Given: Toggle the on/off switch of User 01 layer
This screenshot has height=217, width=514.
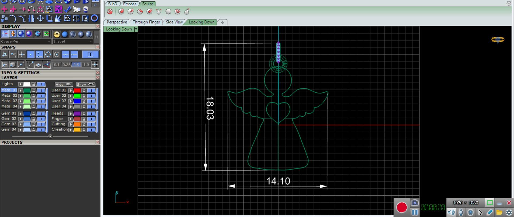Looking at the screenshot, I should click(x=91, y=91).
